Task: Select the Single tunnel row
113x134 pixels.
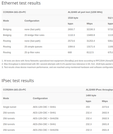Action: [57, 107]
